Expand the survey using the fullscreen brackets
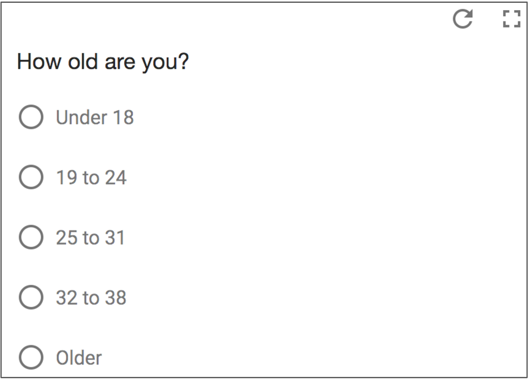The height and width of the screenshot is (382, 531). tap(511, 20)
